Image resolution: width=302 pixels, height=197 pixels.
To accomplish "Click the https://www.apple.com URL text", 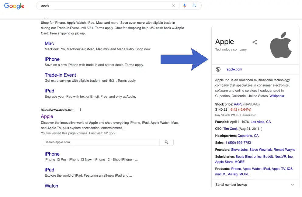I will tap(57, 110).
